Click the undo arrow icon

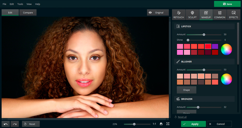coord(6,124)
